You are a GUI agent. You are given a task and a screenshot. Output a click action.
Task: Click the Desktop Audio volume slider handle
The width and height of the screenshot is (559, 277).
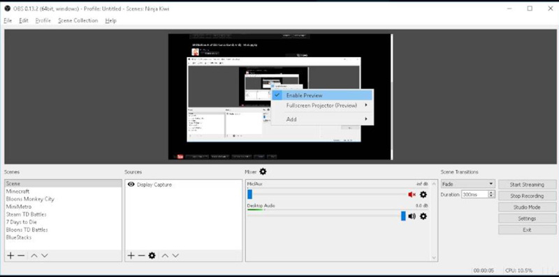403,216
